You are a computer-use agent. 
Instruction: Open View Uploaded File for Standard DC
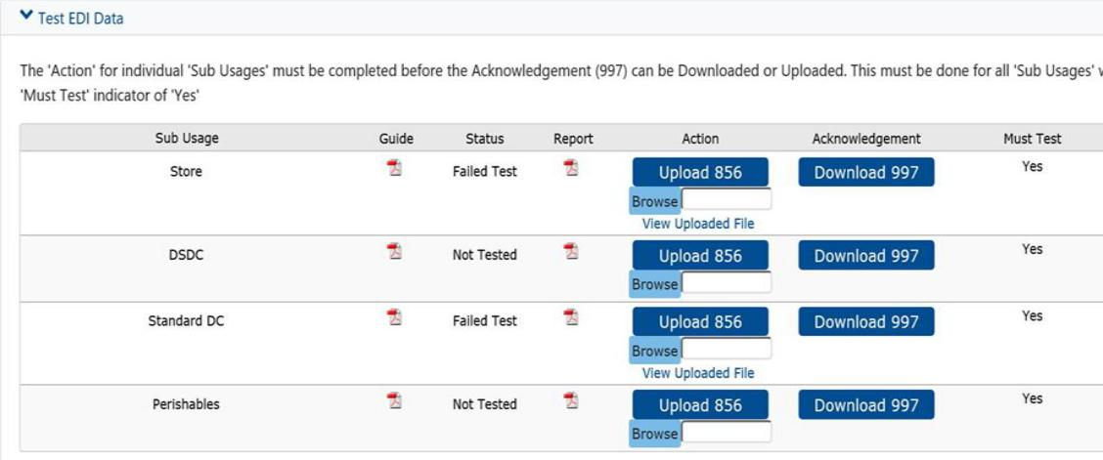click(698, 373)
